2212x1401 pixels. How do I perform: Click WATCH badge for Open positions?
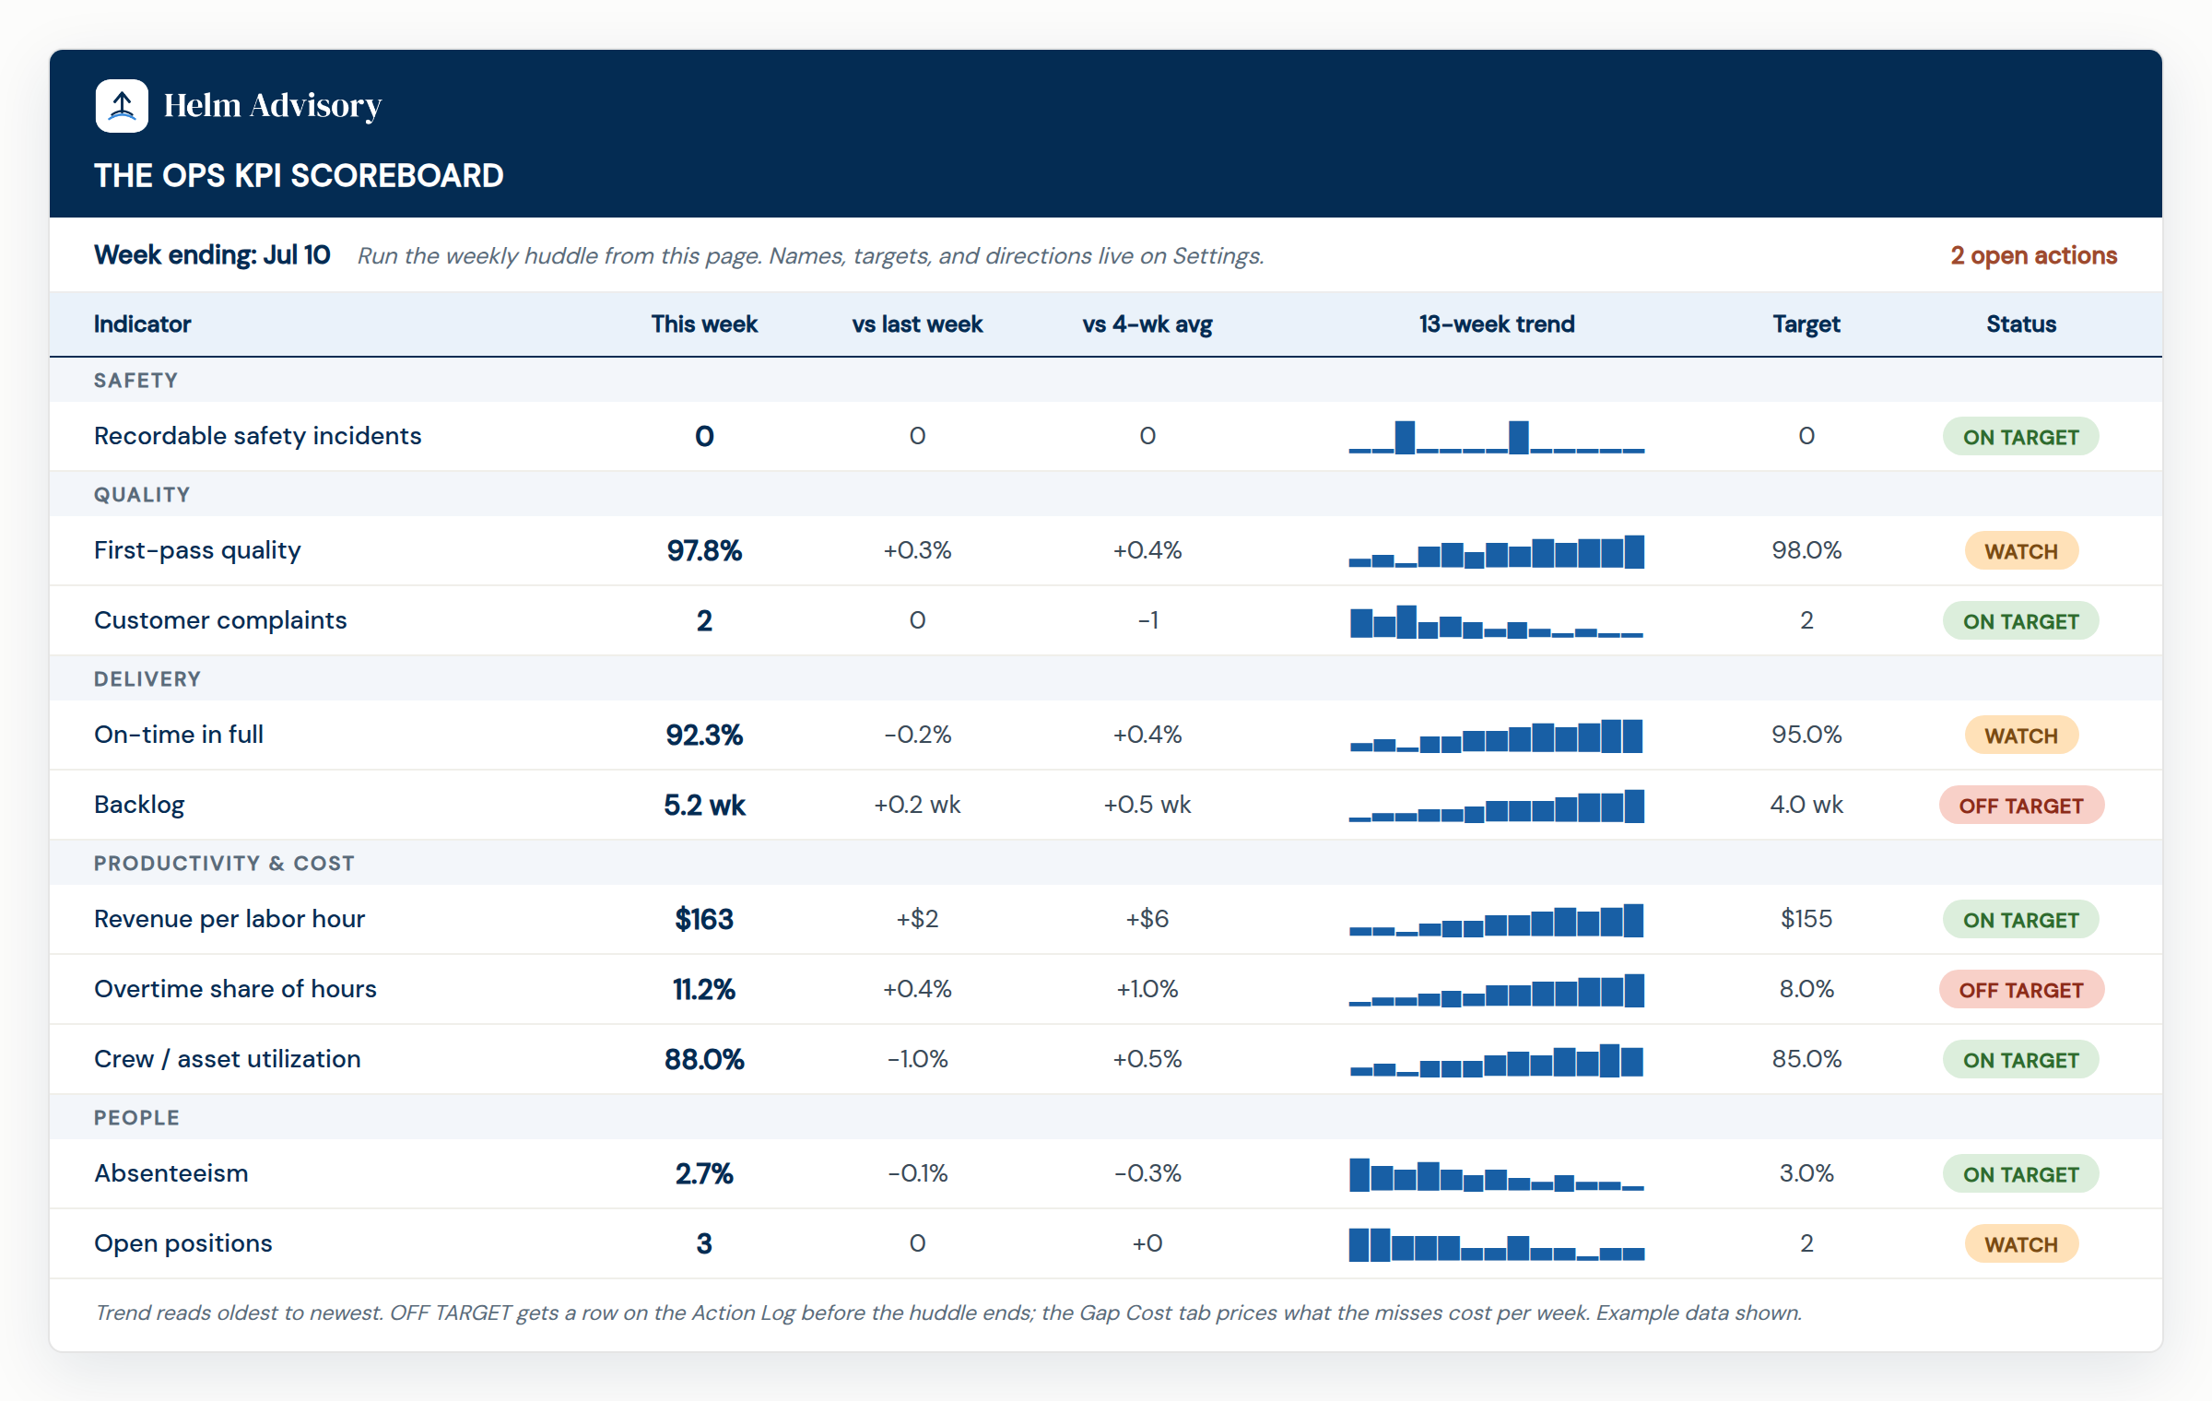coord(2021,1244)
